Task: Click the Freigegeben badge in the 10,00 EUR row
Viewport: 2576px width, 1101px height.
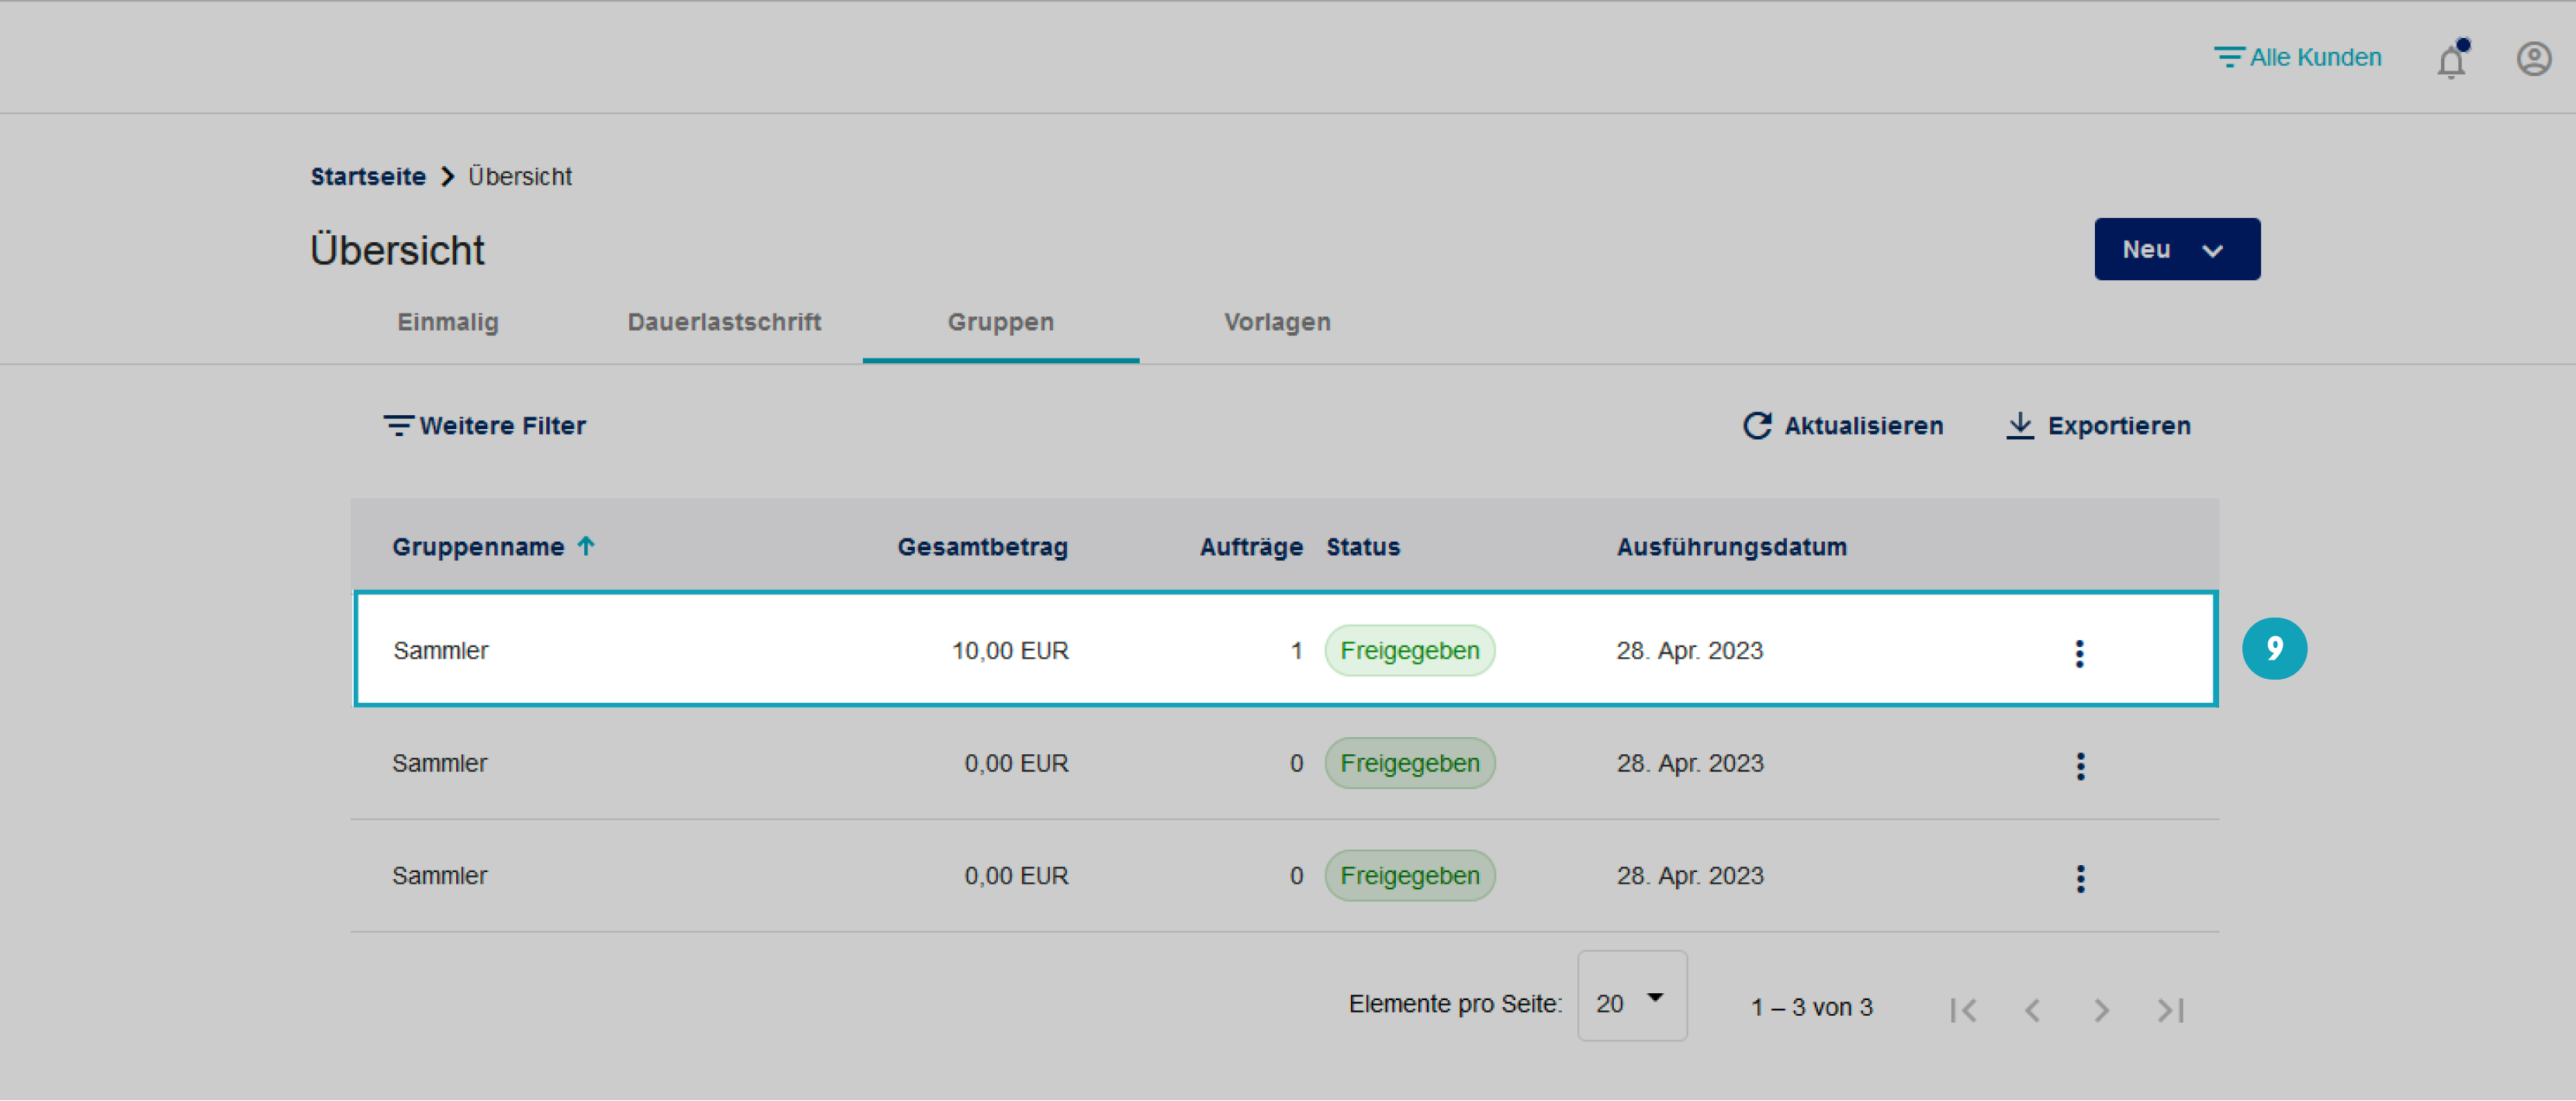Action: (1409, 650)
